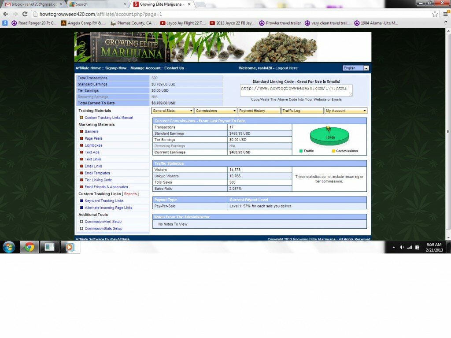The height and width of the screenshot is (338, 451).
Task: Click the Chrome taskbar icon
Action: [29, 247]
